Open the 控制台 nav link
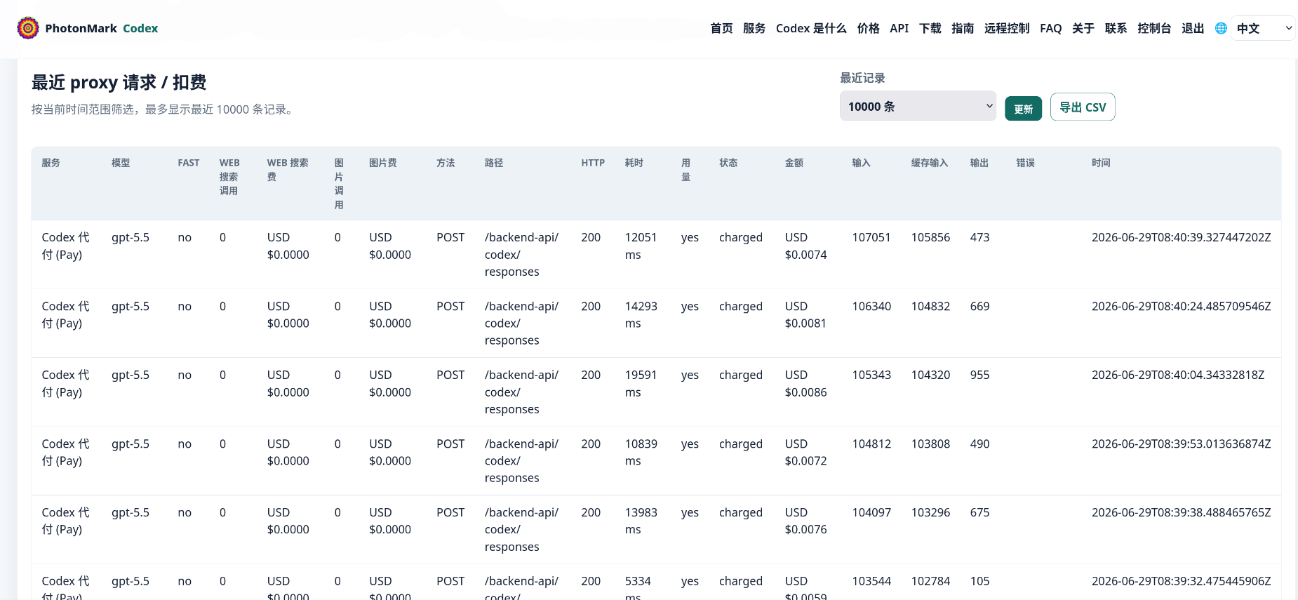 1154,28
